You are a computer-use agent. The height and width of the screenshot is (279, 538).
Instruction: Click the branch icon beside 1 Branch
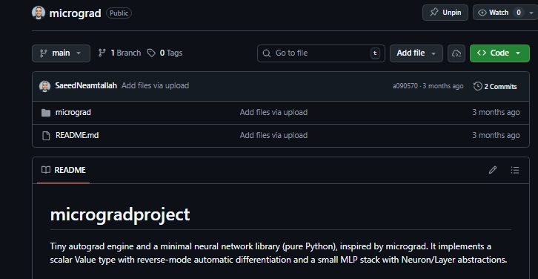click(x=102, y=53)
